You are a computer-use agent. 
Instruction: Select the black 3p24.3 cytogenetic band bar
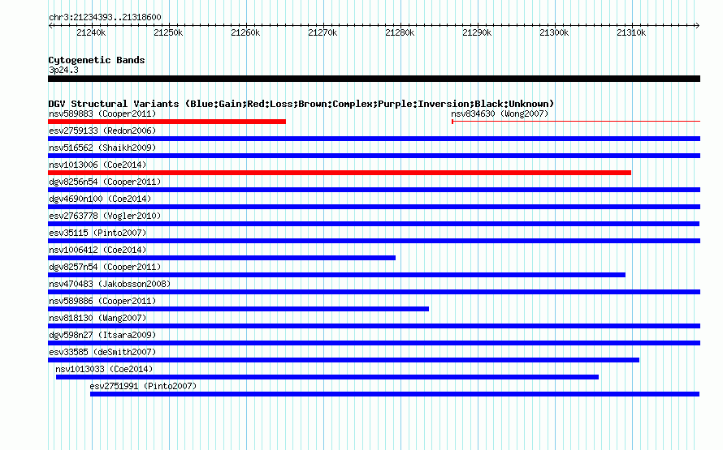(374, 79)
